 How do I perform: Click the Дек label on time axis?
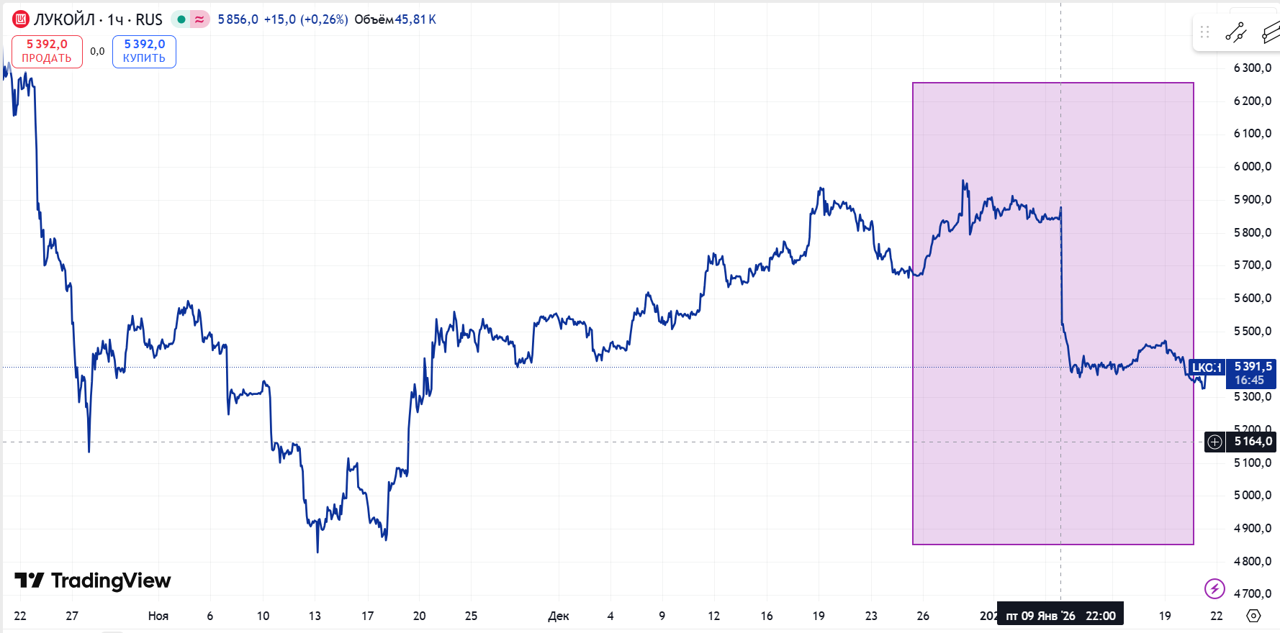point(558,616)
